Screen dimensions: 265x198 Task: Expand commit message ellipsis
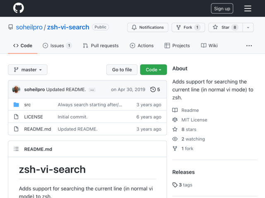tap(92, 90)
